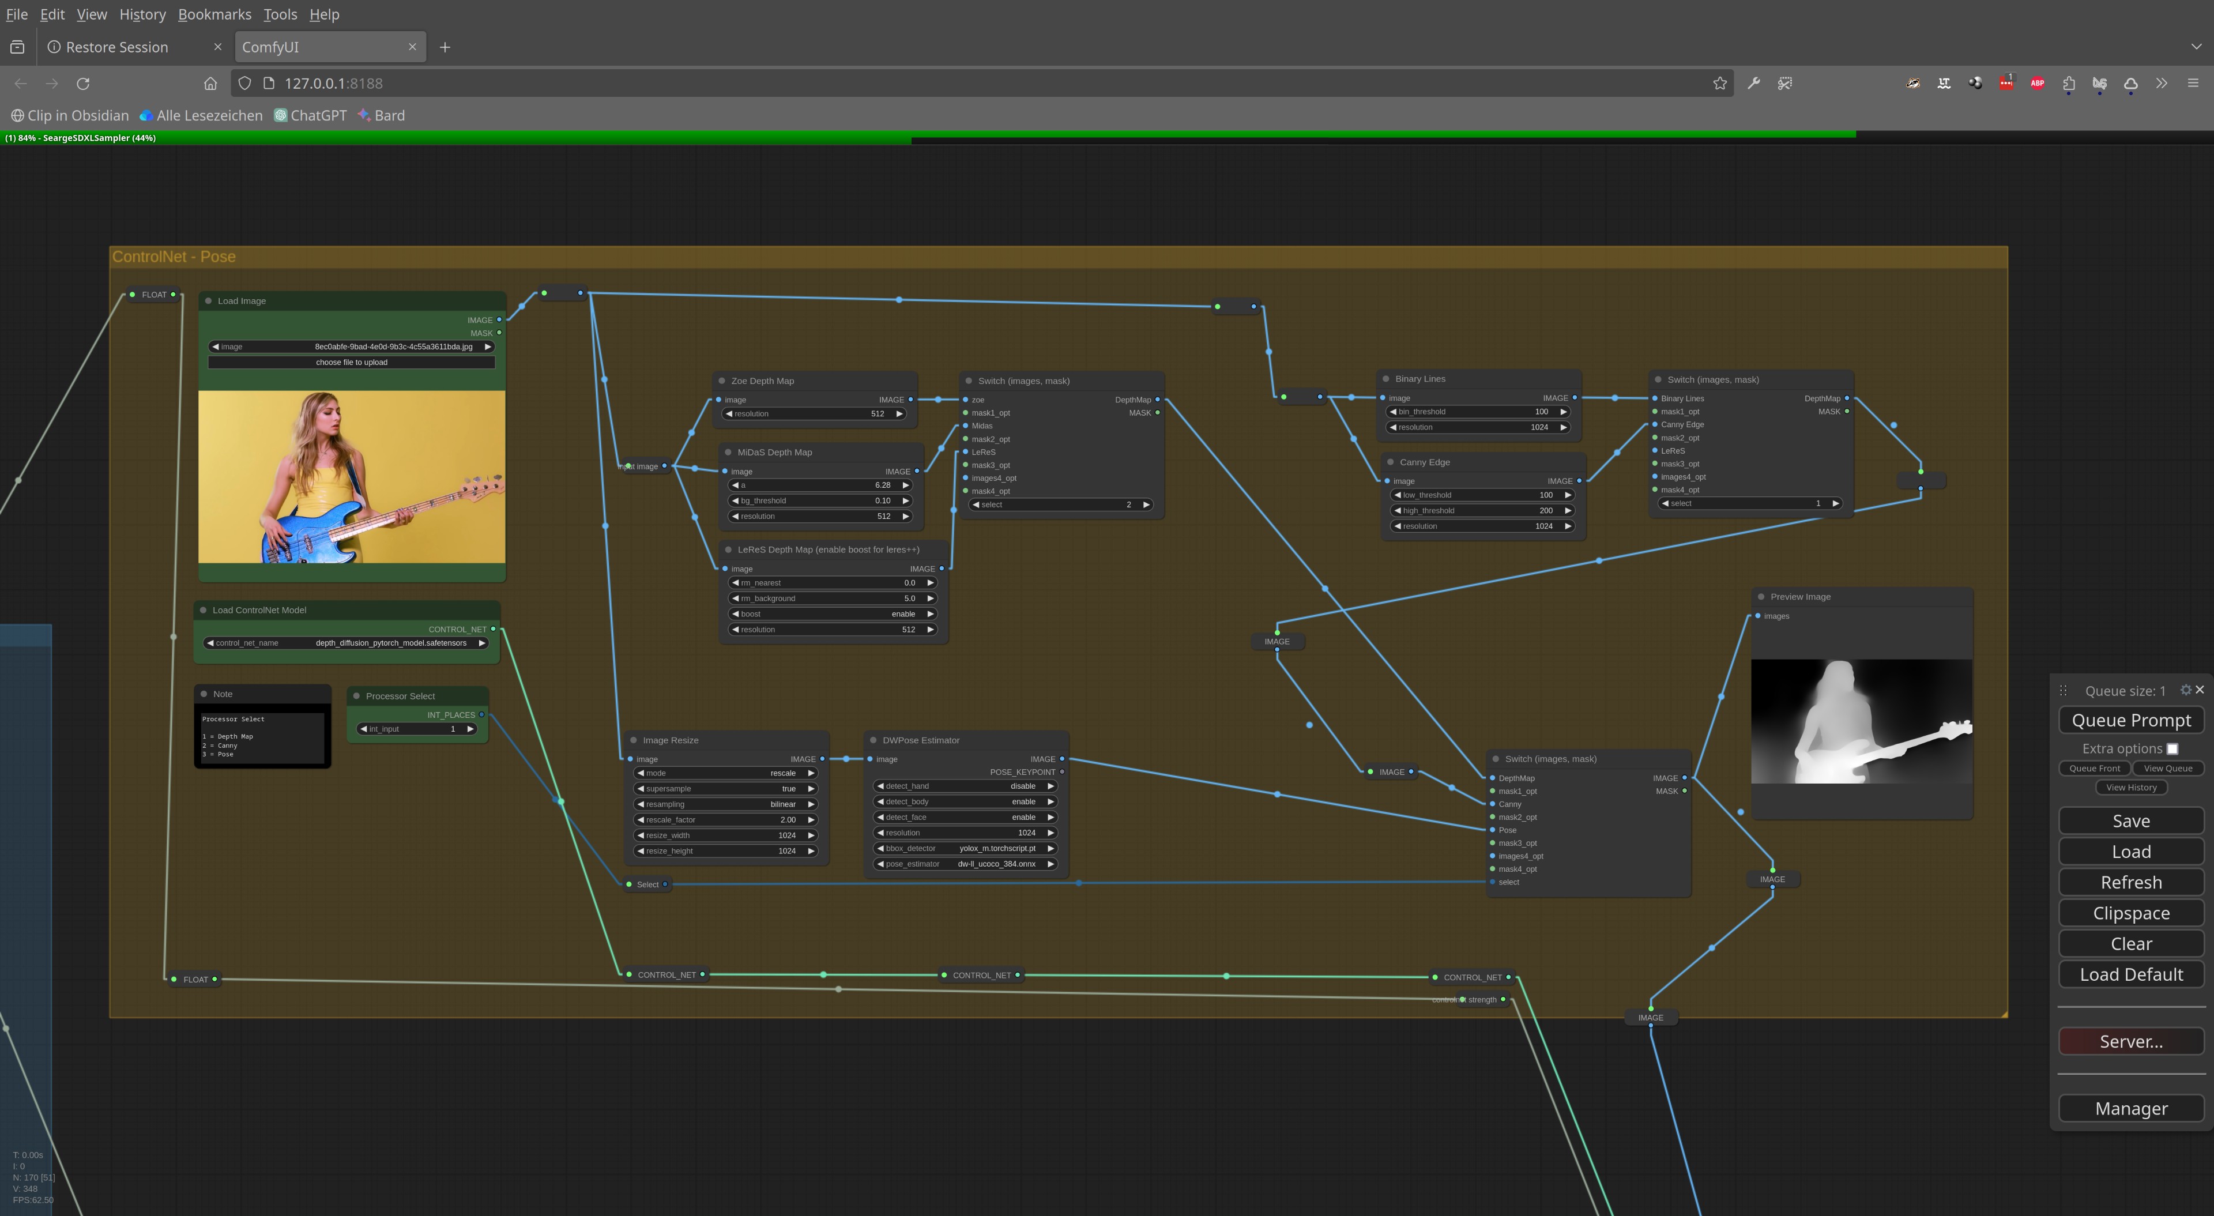Click the browser Reload page icon
The height and width of the screenshot is (1216, 2214).
tap(84, 84)
